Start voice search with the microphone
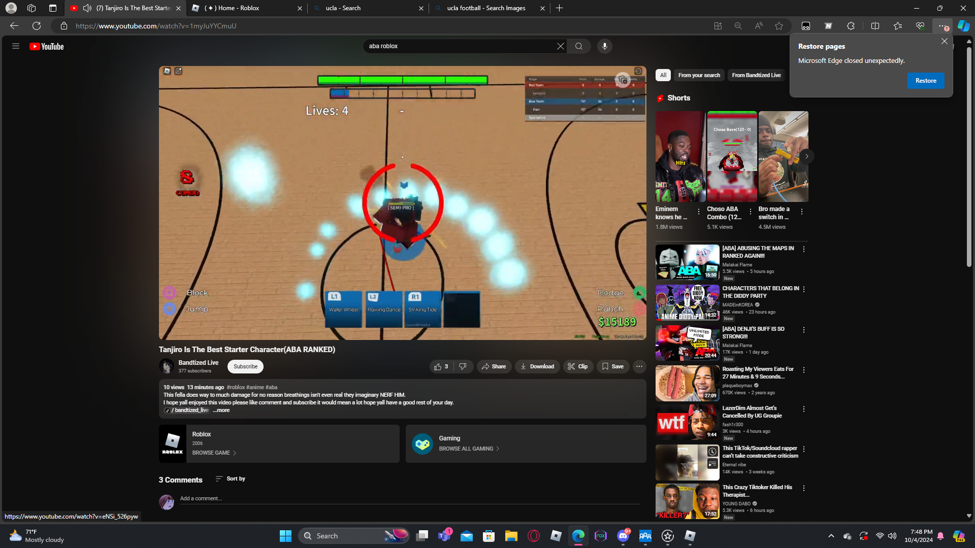 pos(604,46)
